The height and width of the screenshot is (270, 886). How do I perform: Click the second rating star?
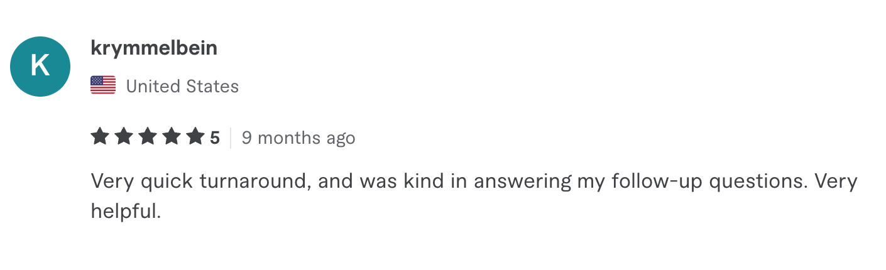point(124,136)
